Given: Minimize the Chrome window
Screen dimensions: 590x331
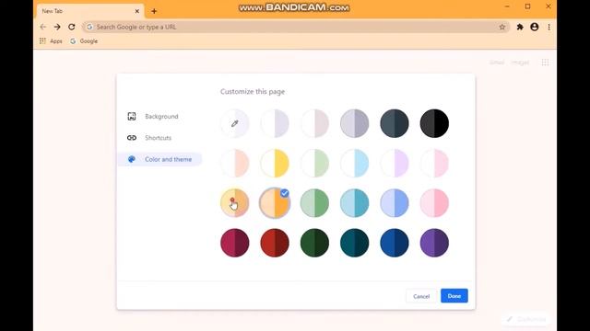Looking at the screenshot, I should (x=507, y=6).
